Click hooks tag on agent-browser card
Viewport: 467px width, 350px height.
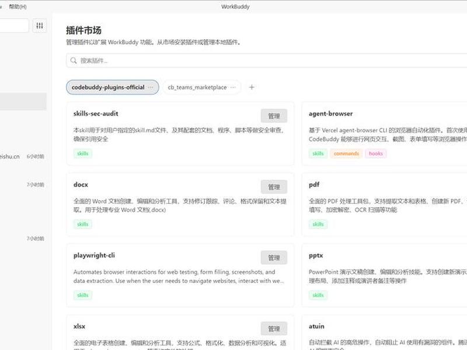(x=376, y=153)
